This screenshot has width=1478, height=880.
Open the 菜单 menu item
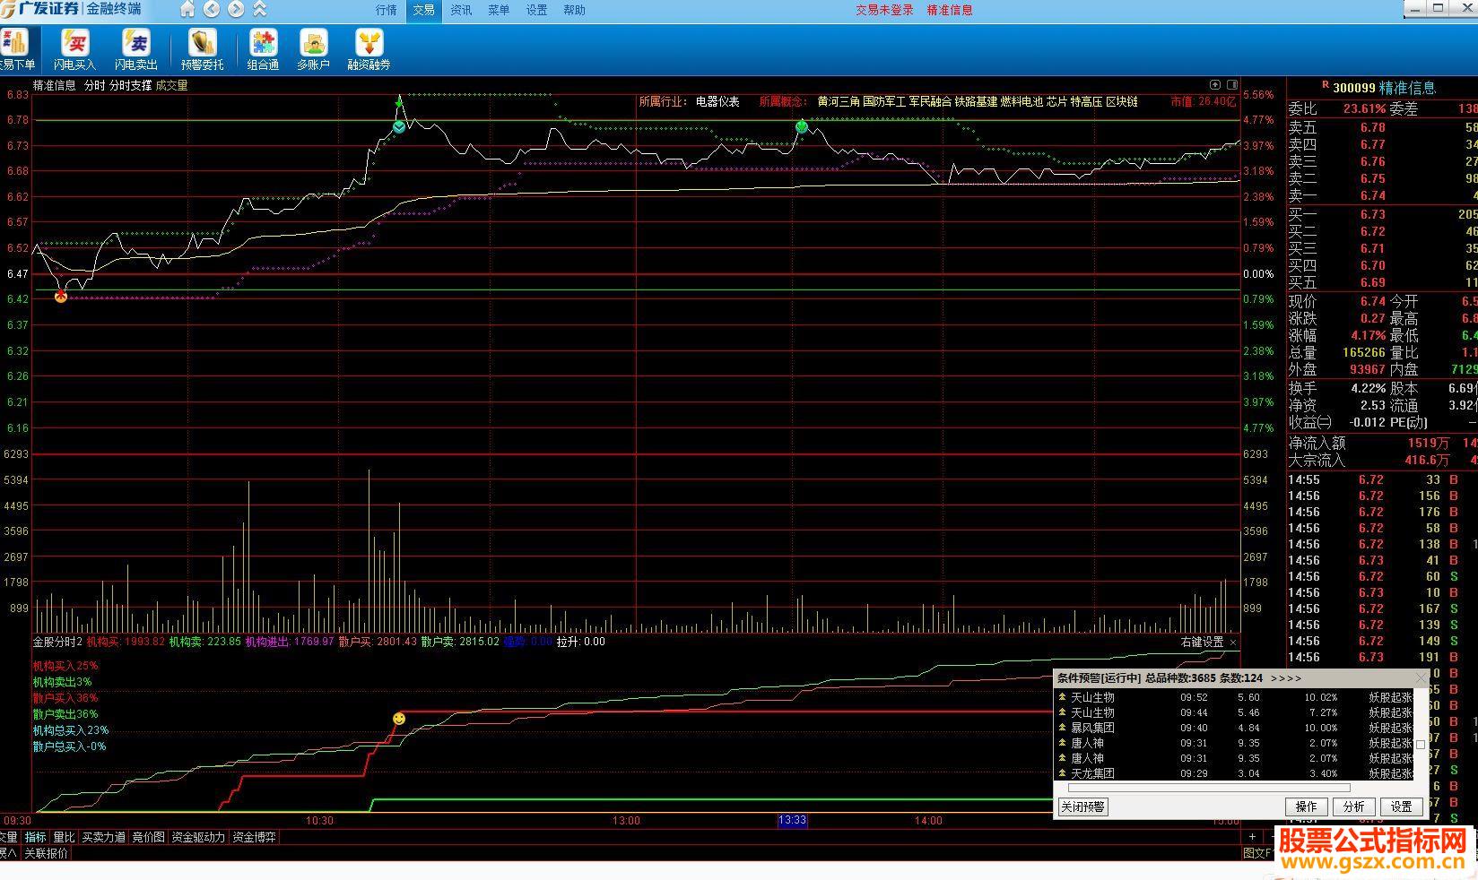[x=499, y=10]
